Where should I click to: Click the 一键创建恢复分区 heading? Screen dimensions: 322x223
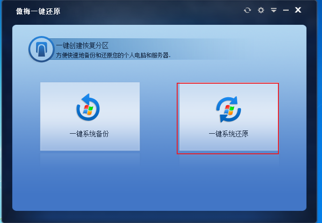click(82, 45)
